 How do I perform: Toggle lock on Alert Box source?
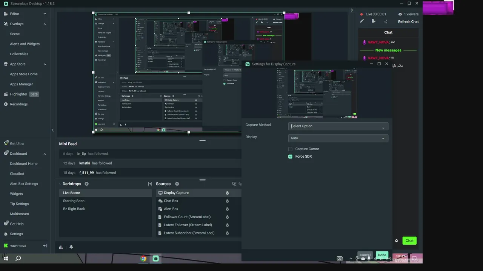pos(227,209)
